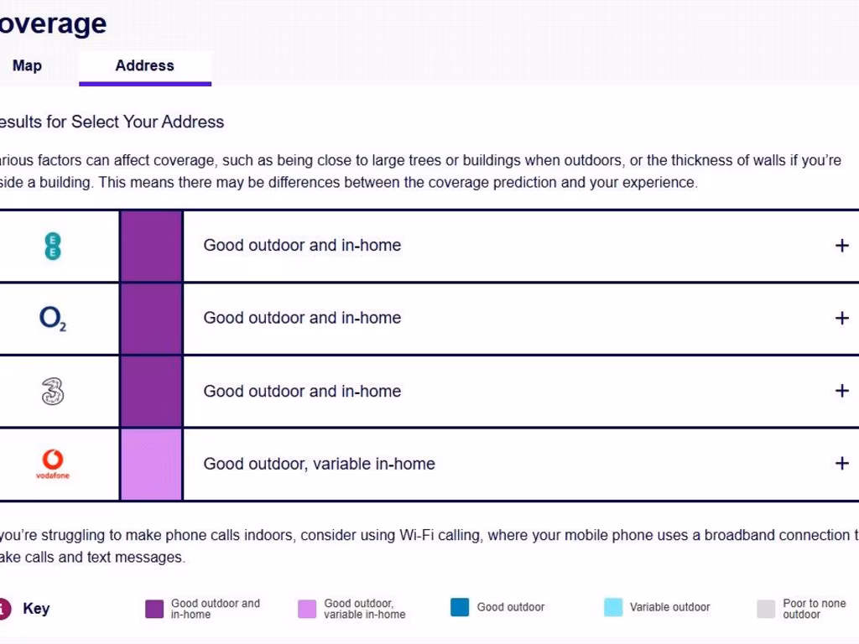Expand the Three coverage row
The height and width of the screenshot is (644, 859).
pyautogui.click(x=841, y=391)
